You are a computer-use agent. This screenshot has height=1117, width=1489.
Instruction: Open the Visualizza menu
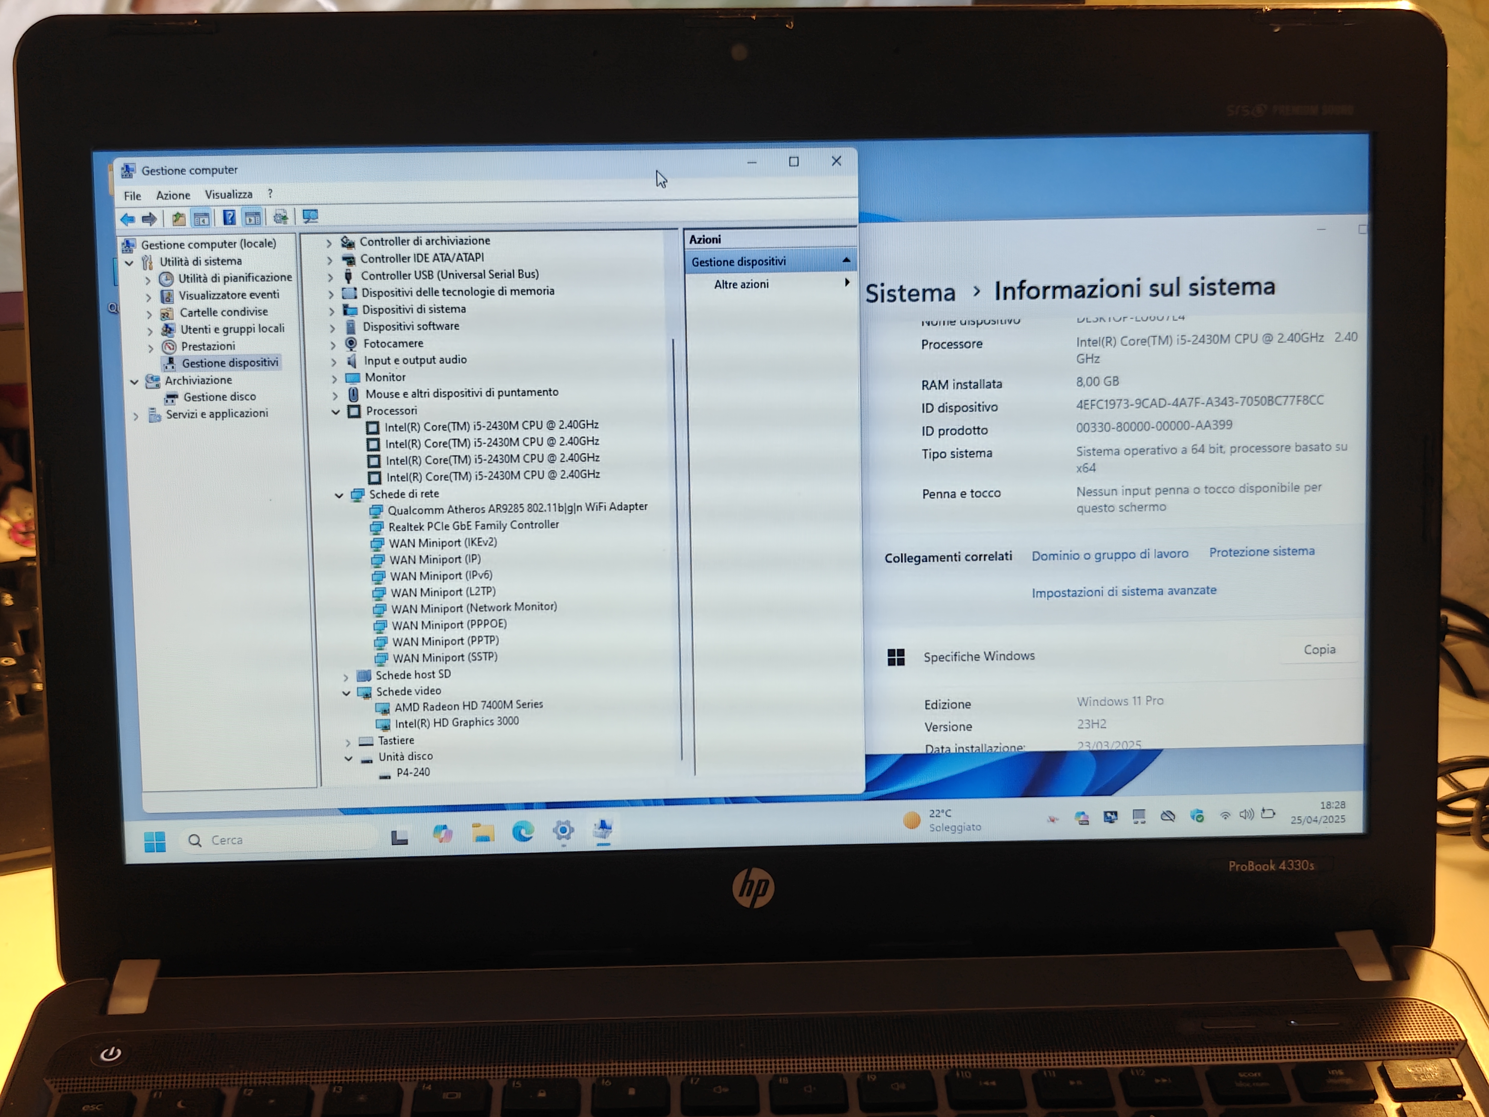229,195
